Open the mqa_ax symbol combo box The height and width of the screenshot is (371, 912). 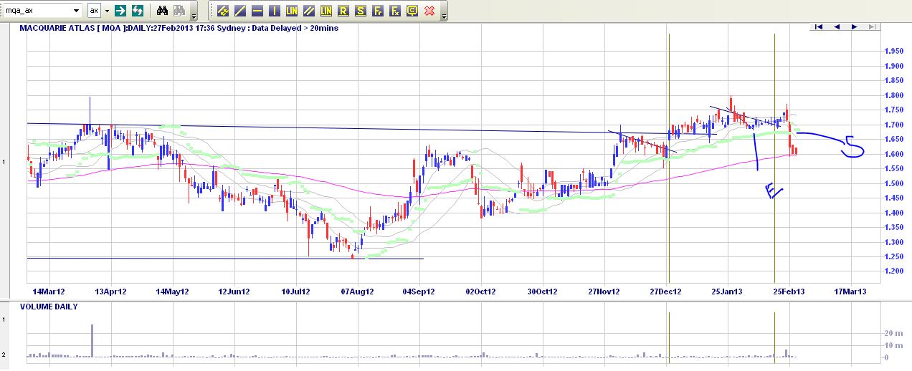coord(42,11)
